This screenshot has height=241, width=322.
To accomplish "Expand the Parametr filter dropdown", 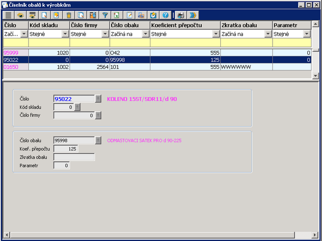I will (x=306, y=34).
